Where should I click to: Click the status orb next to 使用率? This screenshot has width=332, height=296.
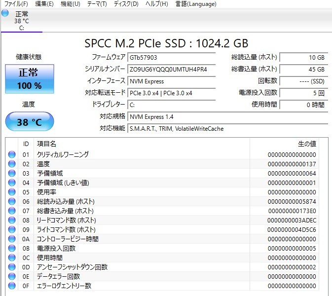pos(12,192)
